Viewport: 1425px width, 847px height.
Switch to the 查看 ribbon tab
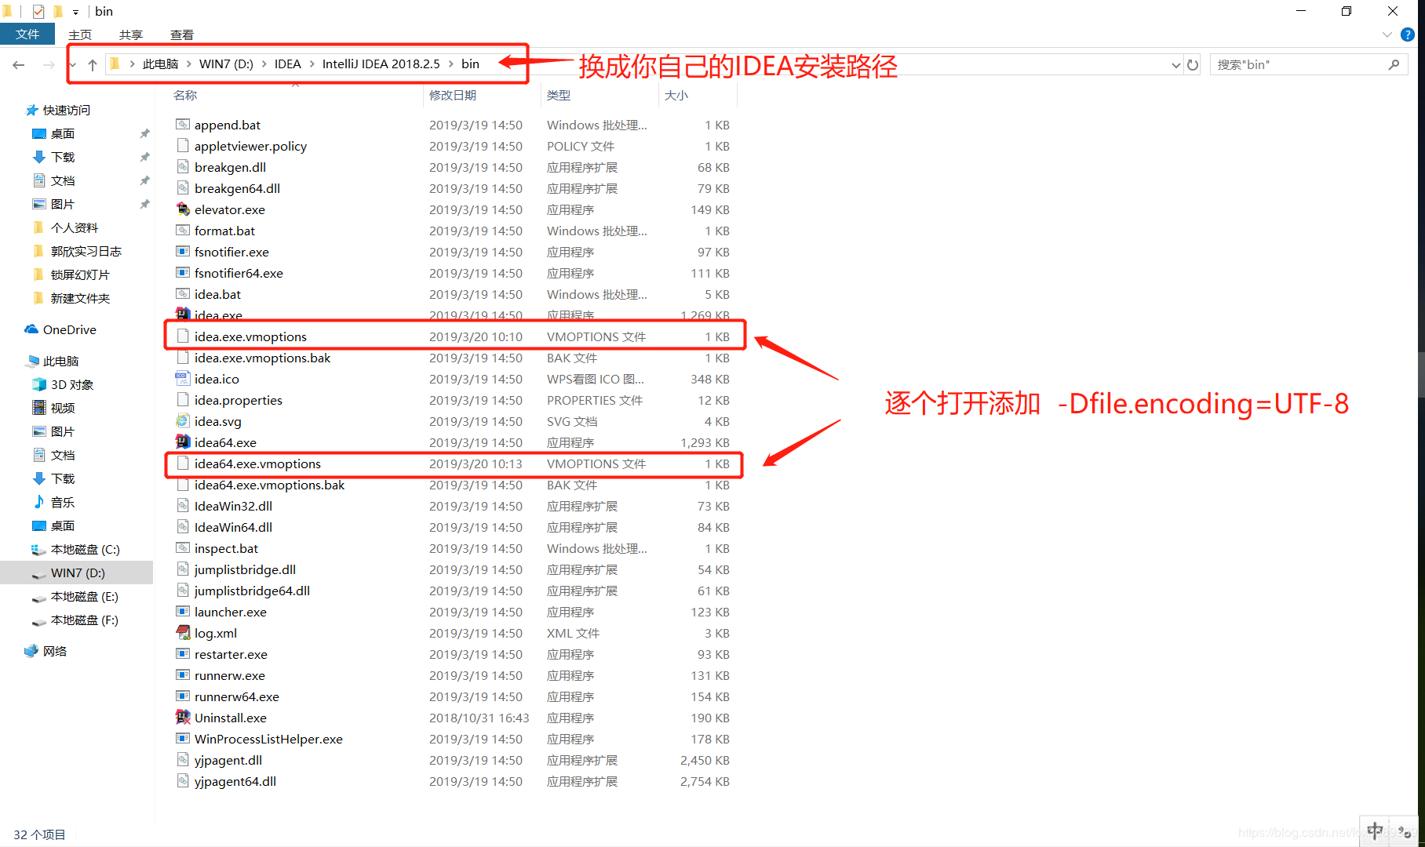coord(182,35)
